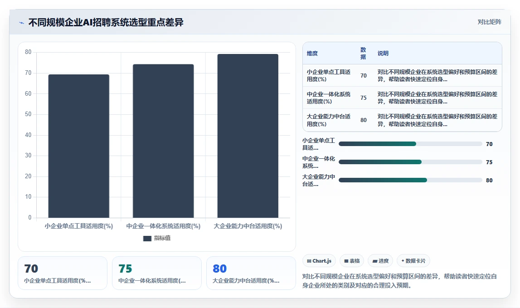Click the y-axis tick label 40

(x=28, y=135)
